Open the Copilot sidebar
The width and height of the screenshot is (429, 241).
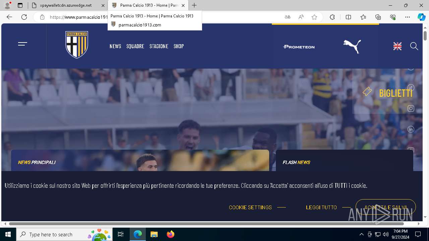(422, 17)
